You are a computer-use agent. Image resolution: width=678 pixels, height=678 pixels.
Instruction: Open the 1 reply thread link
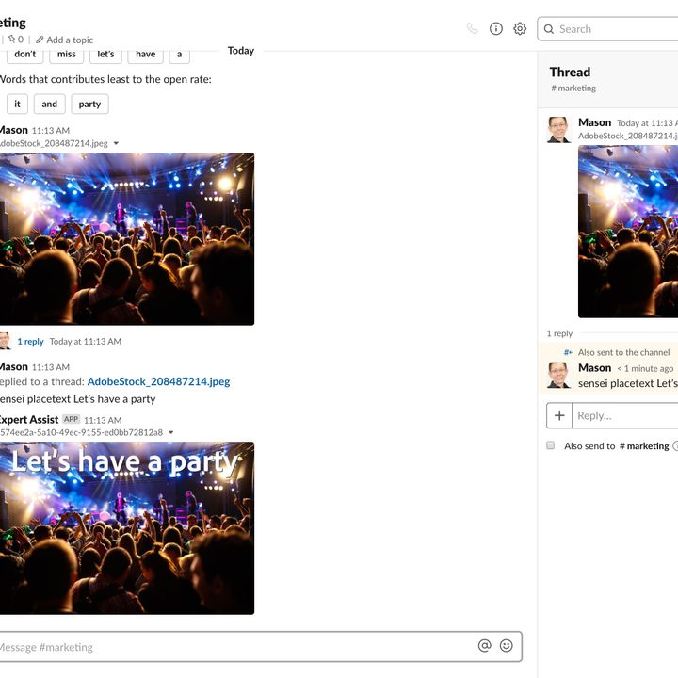pyautogui.click(x=30, y=342)
